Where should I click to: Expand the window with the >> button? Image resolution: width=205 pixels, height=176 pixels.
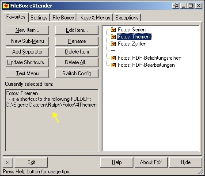coord(8,162)
